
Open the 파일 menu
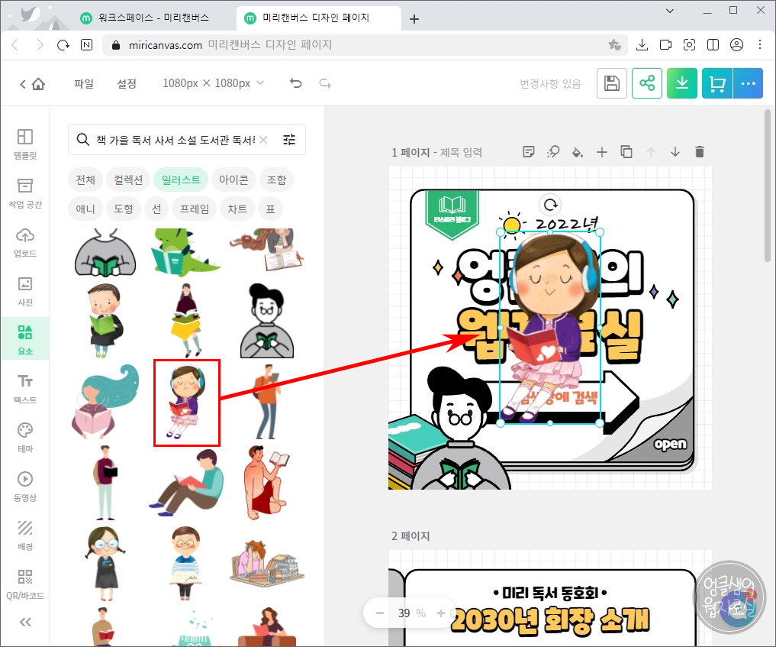click(x=84, y=84)
